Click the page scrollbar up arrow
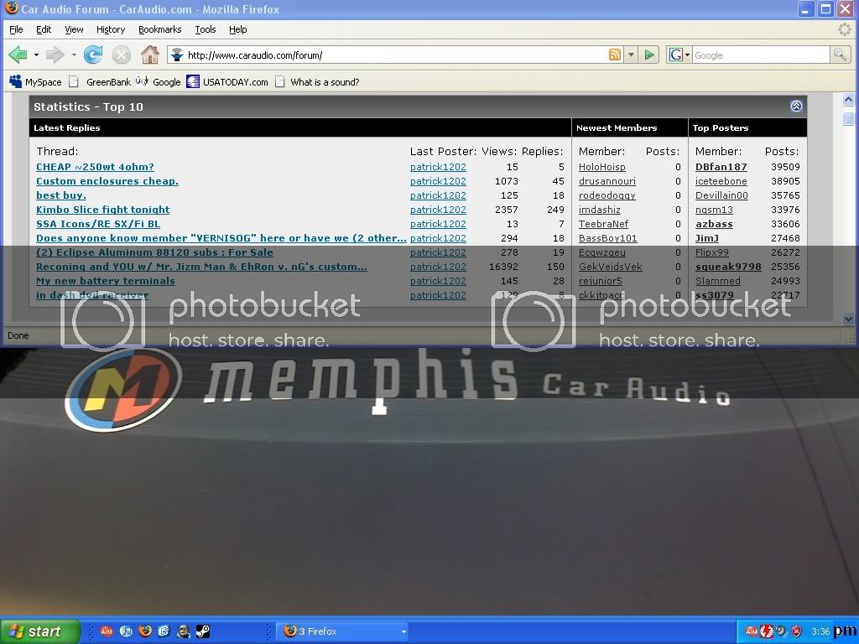 click(848, 100)
